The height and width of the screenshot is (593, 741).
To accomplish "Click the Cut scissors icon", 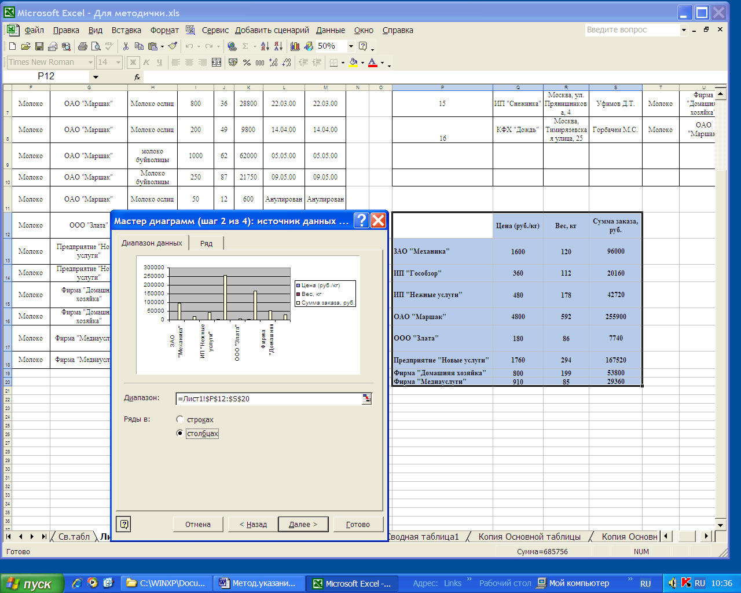I will coord(126,46).
